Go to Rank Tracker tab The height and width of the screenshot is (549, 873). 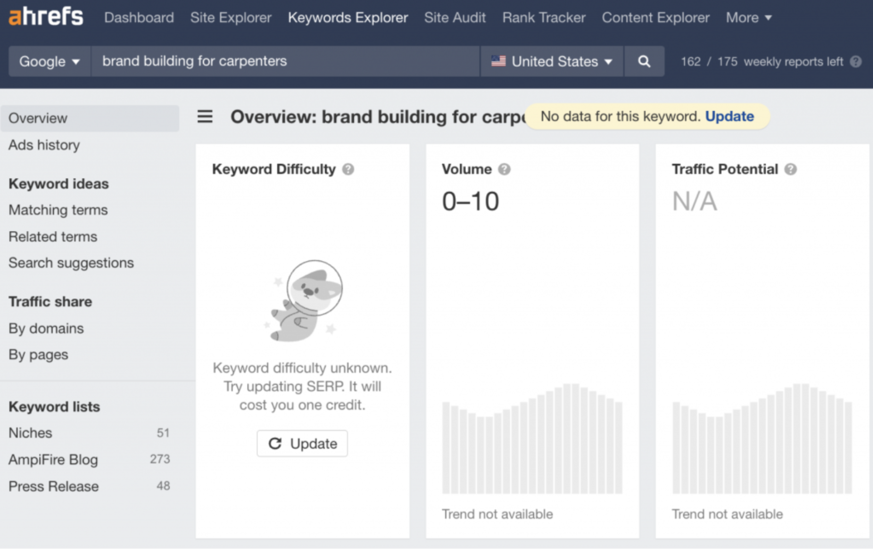click(544, 18)
